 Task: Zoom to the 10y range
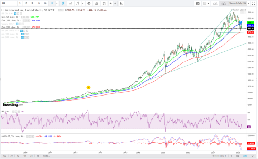pos(5,156)
